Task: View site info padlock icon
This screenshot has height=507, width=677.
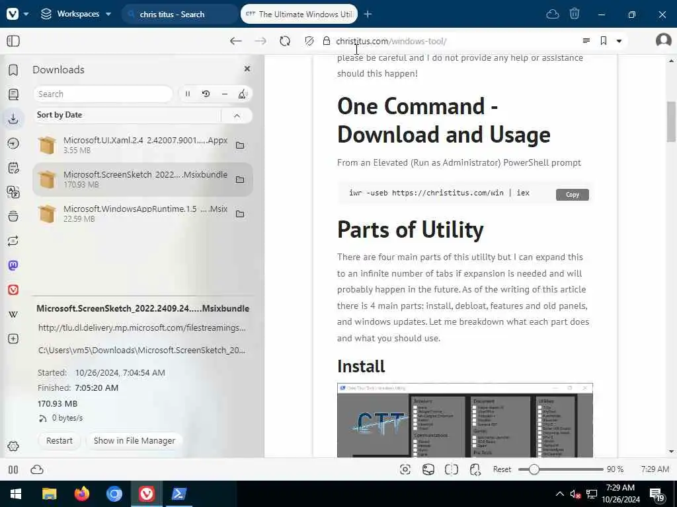Action: click(327, 41)
